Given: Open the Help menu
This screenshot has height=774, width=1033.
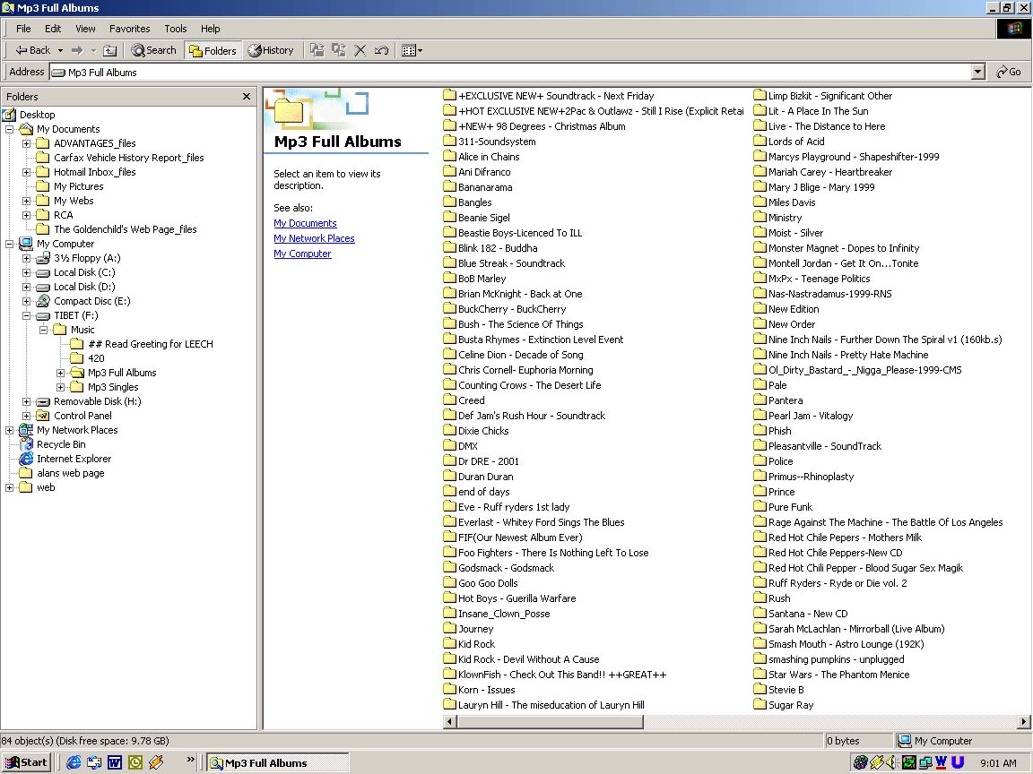Looking at the screenshot, I should point(210,29).
